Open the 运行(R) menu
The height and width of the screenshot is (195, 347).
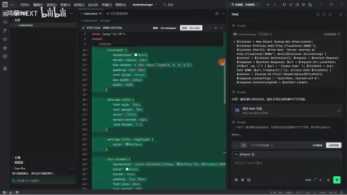[93, 5]
